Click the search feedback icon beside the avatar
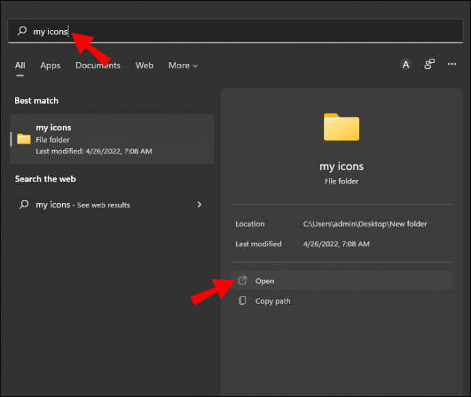 point(429,64)
